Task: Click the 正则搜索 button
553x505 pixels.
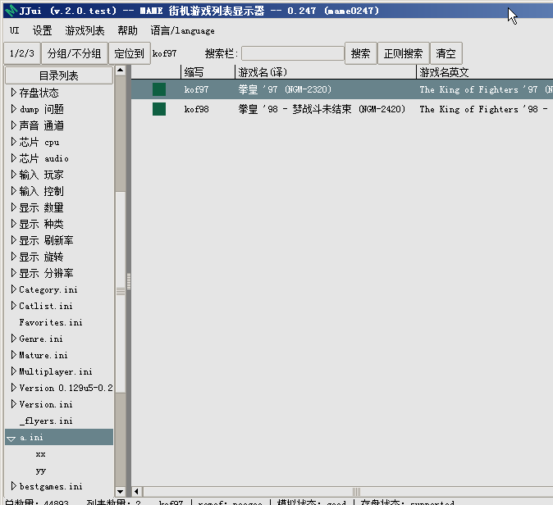Action: click(x=403, y=53)
